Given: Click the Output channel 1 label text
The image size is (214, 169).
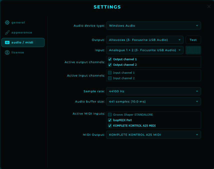Looking at the screenshot, I should coord(125,59).
